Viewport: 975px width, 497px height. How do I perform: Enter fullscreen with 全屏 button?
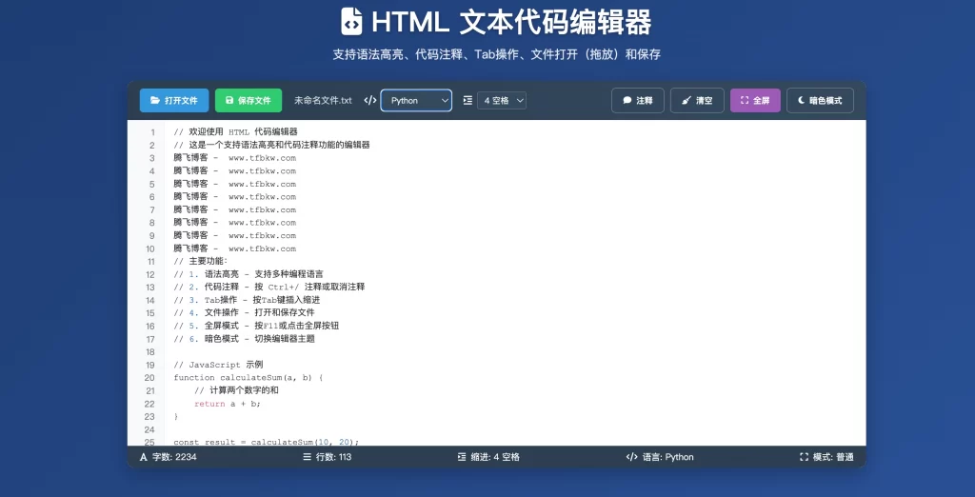755,100
